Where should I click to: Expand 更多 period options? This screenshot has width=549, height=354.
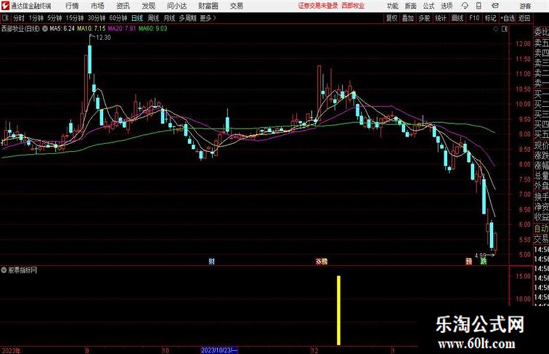tap(208, 18)
